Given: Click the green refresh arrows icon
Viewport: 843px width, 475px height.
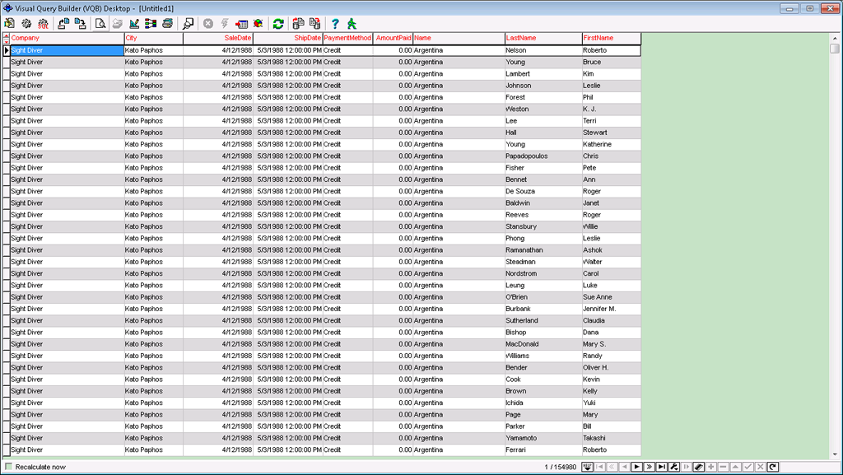Looking at the screenshot, I should tap(278, 24).
